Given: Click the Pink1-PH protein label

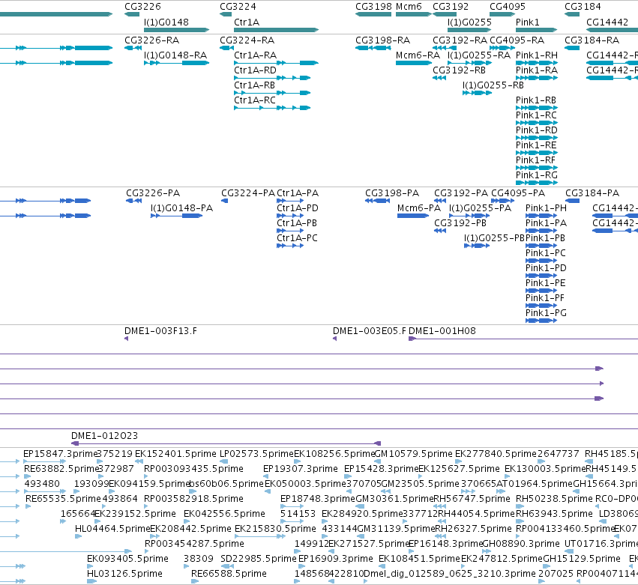Looking at the screenshot, I should pyautogui.click(x=546, y=207).
